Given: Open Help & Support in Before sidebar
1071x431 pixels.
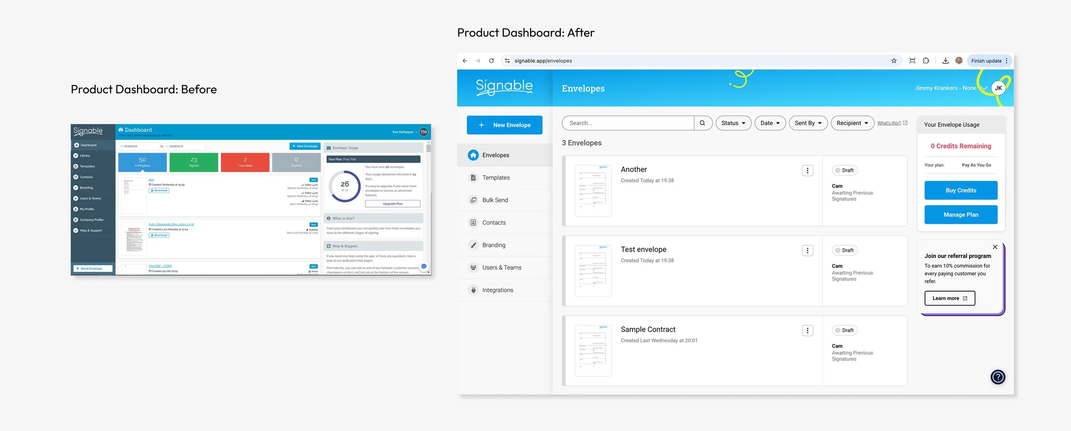Looking at the screenshot, I should point(93,231).
